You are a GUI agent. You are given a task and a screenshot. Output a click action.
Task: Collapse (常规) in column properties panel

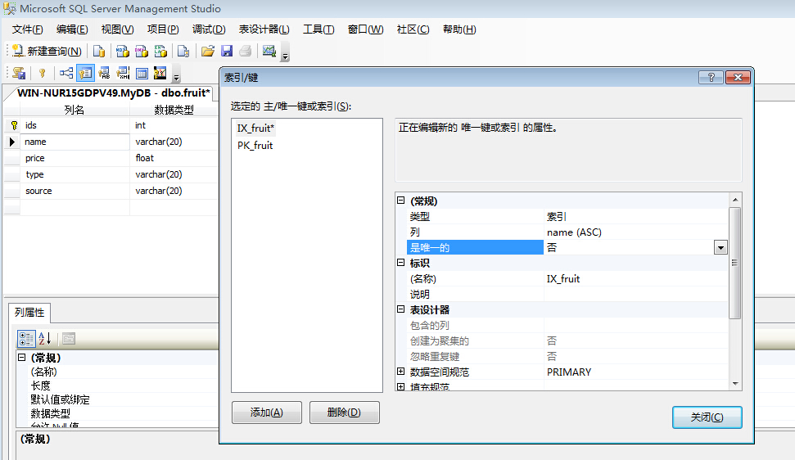[x=22, y=357]
